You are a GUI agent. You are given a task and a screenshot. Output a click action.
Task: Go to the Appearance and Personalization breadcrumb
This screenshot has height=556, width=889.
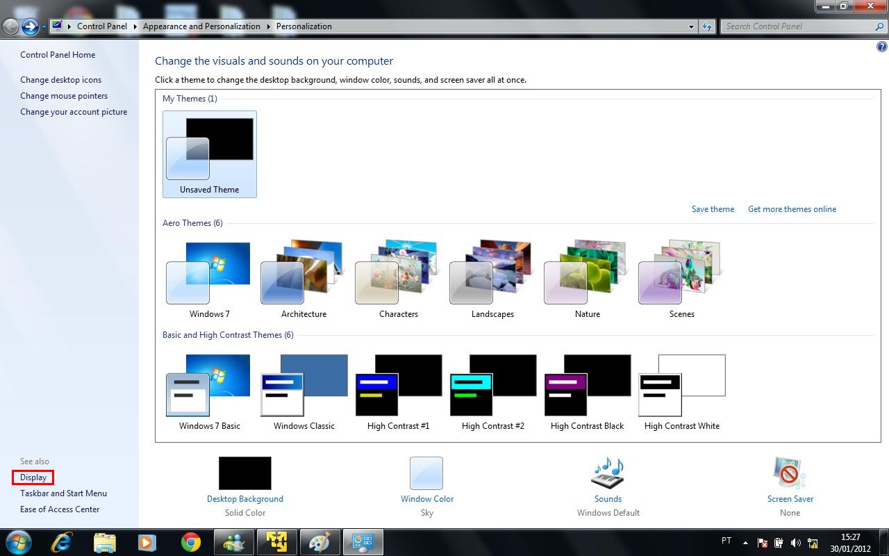pyautogui.click(x=201, y=26)
